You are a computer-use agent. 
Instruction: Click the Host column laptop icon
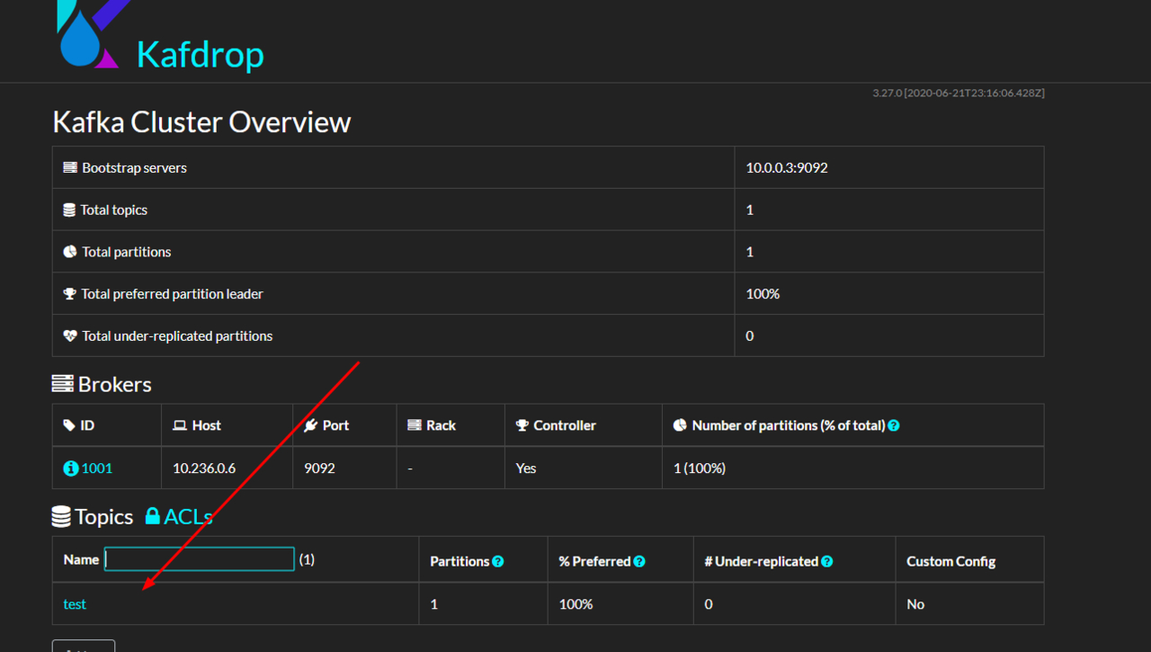180,425
